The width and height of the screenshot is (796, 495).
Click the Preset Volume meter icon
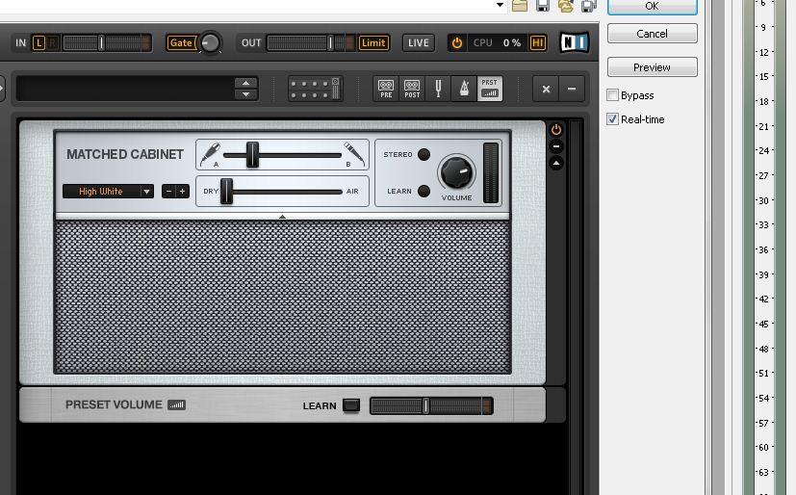tap(177, 404)
